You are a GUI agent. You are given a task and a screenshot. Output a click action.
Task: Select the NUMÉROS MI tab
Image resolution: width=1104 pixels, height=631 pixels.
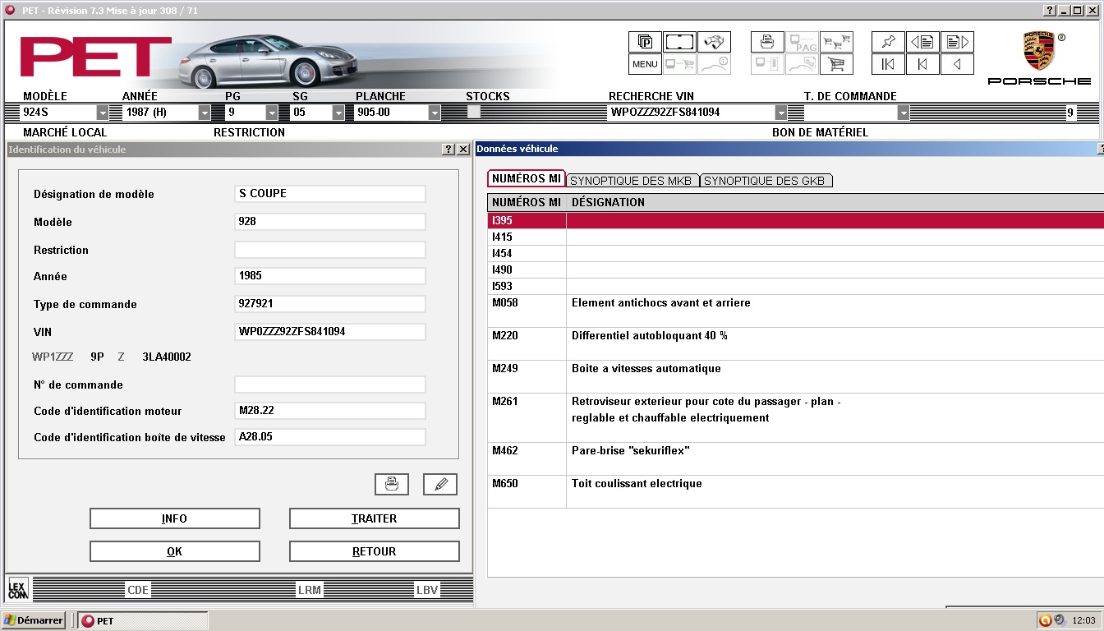point(527,179)
